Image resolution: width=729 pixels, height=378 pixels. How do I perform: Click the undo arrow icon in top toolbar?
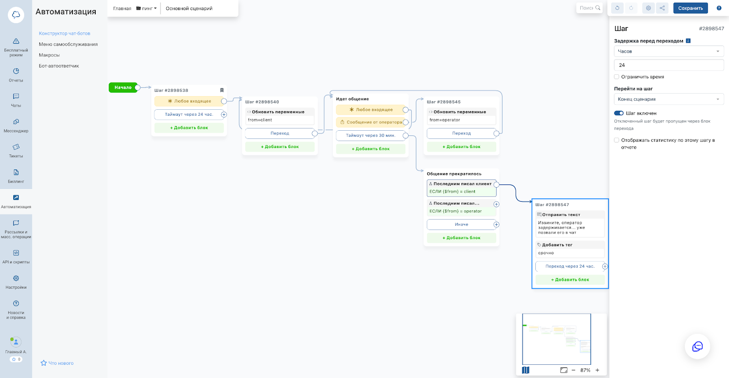click(617, 8)
